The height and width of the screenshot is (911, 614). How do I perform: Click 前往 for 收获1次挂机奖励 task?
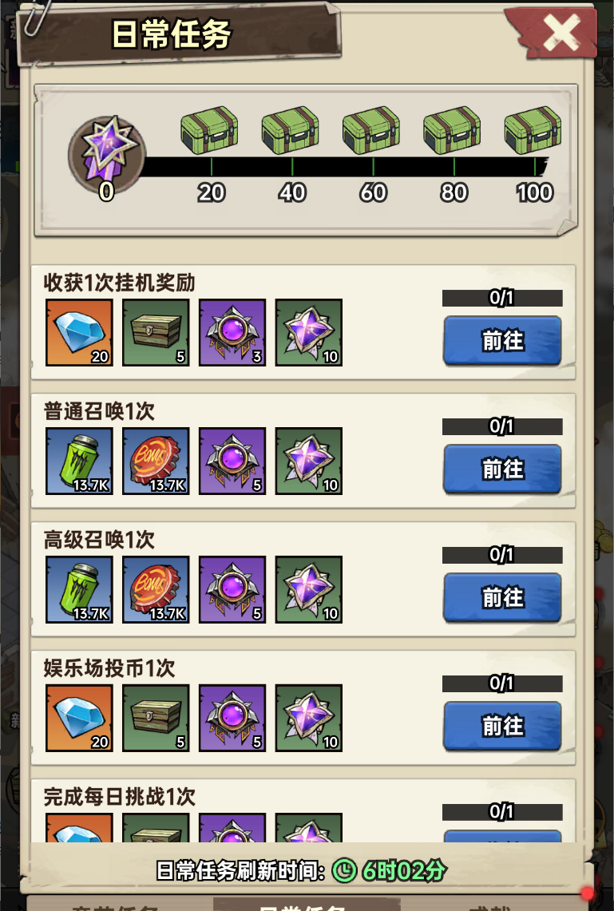[502, 340]
